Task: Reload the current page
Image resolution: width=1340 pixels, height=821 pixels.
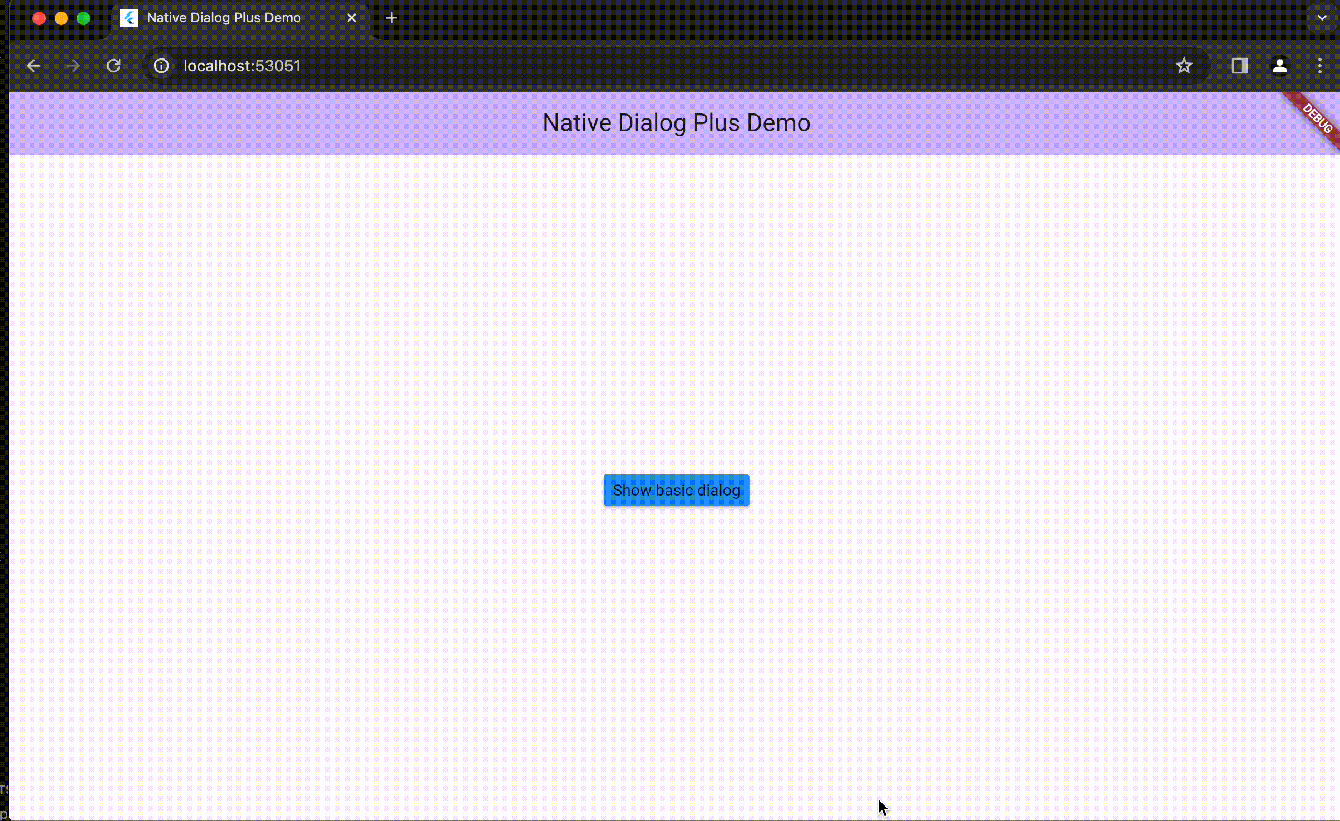Action: (114, 66)
